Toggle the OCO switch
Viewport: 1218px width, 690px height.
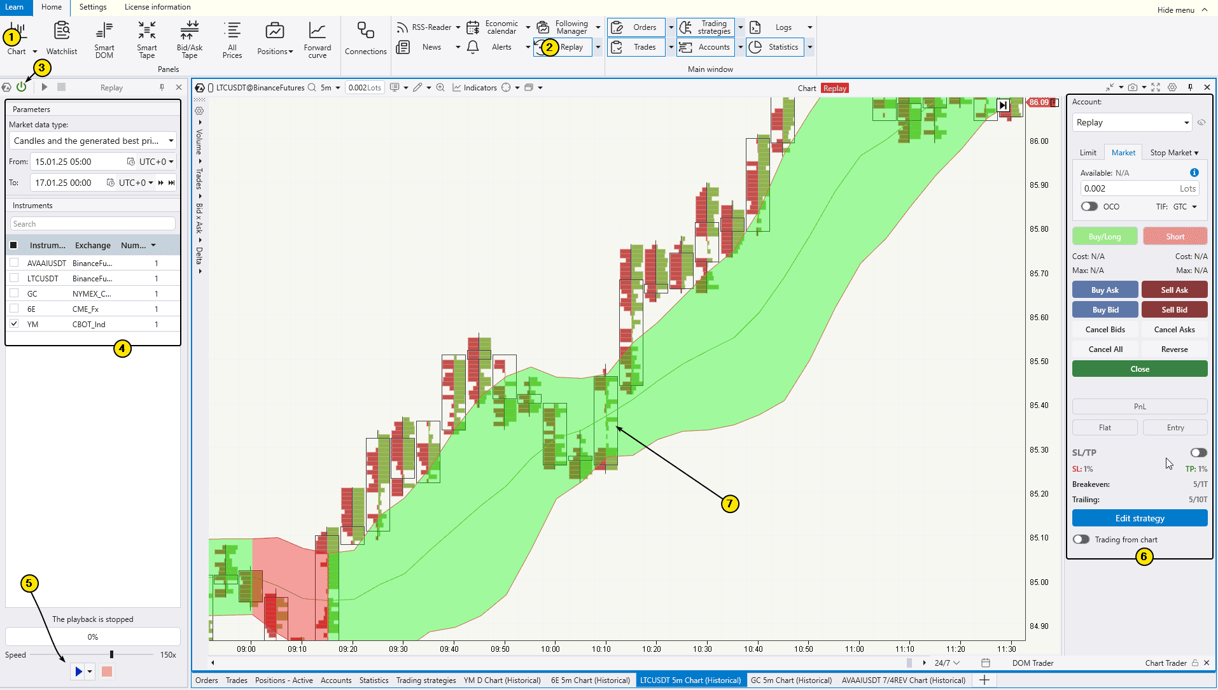[x=1089, y=206]
